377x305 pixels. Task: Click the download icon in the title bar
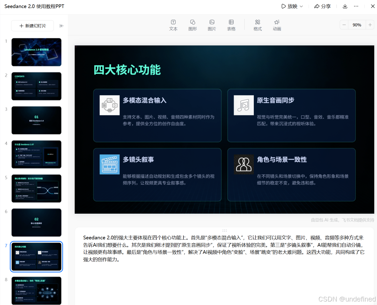tap(345, 6)
